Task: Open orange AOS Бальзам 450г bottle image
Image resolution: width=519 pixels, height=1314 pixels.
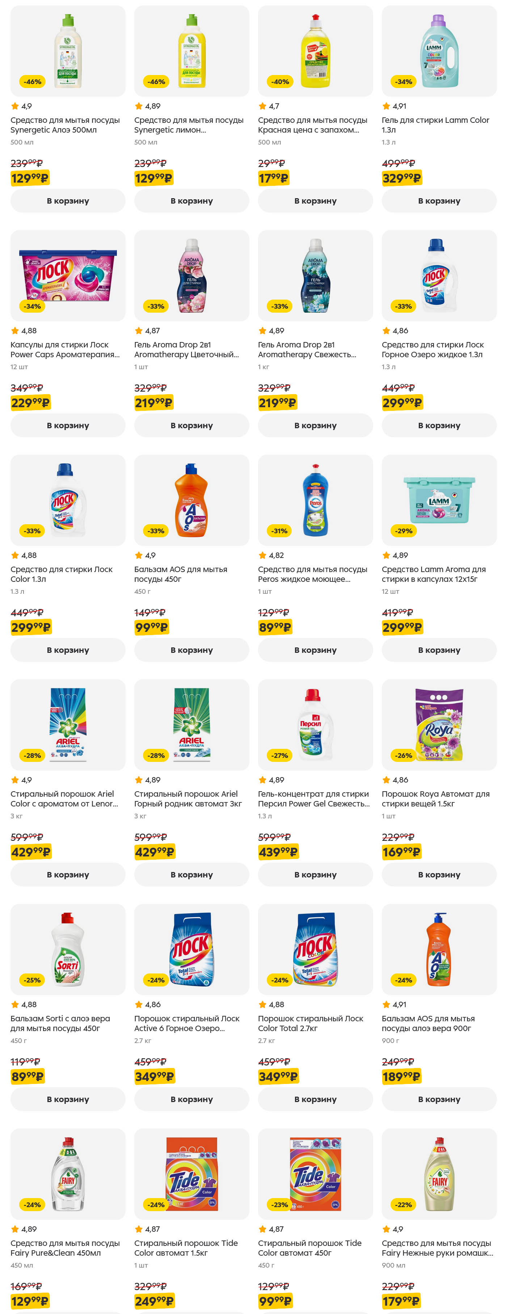Action: pyautogui.click(x=191, y=500)
